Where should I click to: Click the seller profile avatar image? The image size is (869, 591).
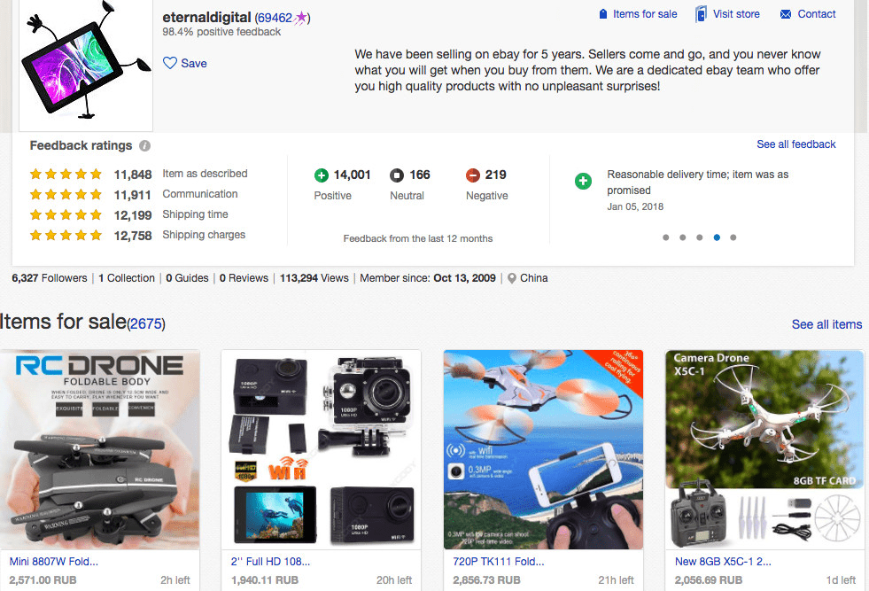point(86,66)
